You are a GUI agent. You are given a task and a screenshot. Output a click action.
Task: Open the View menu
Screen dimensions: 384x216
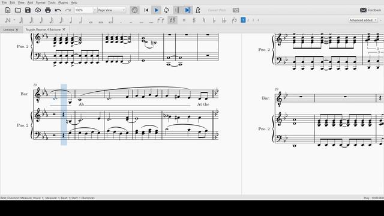(21, 2)
